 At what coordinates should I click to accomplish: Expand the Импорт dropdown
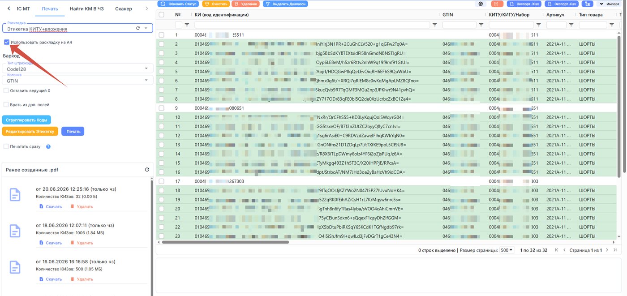610,4
